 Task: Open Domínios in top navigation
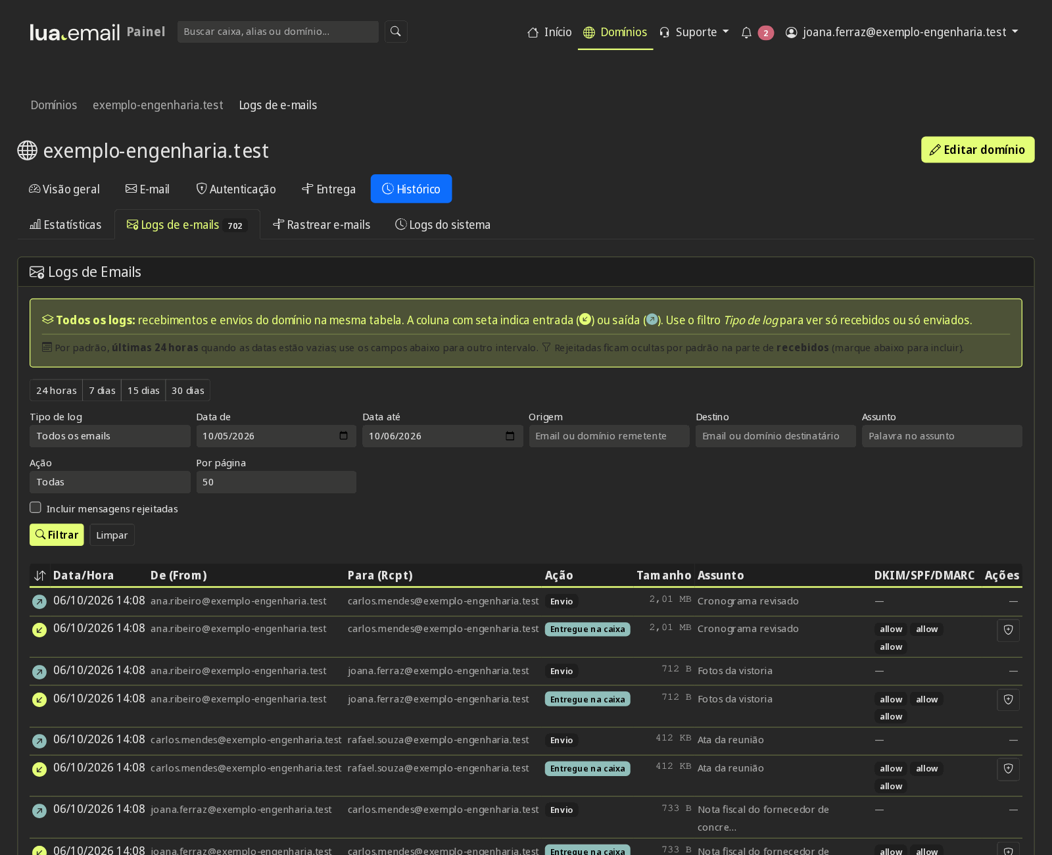[615, 32]
